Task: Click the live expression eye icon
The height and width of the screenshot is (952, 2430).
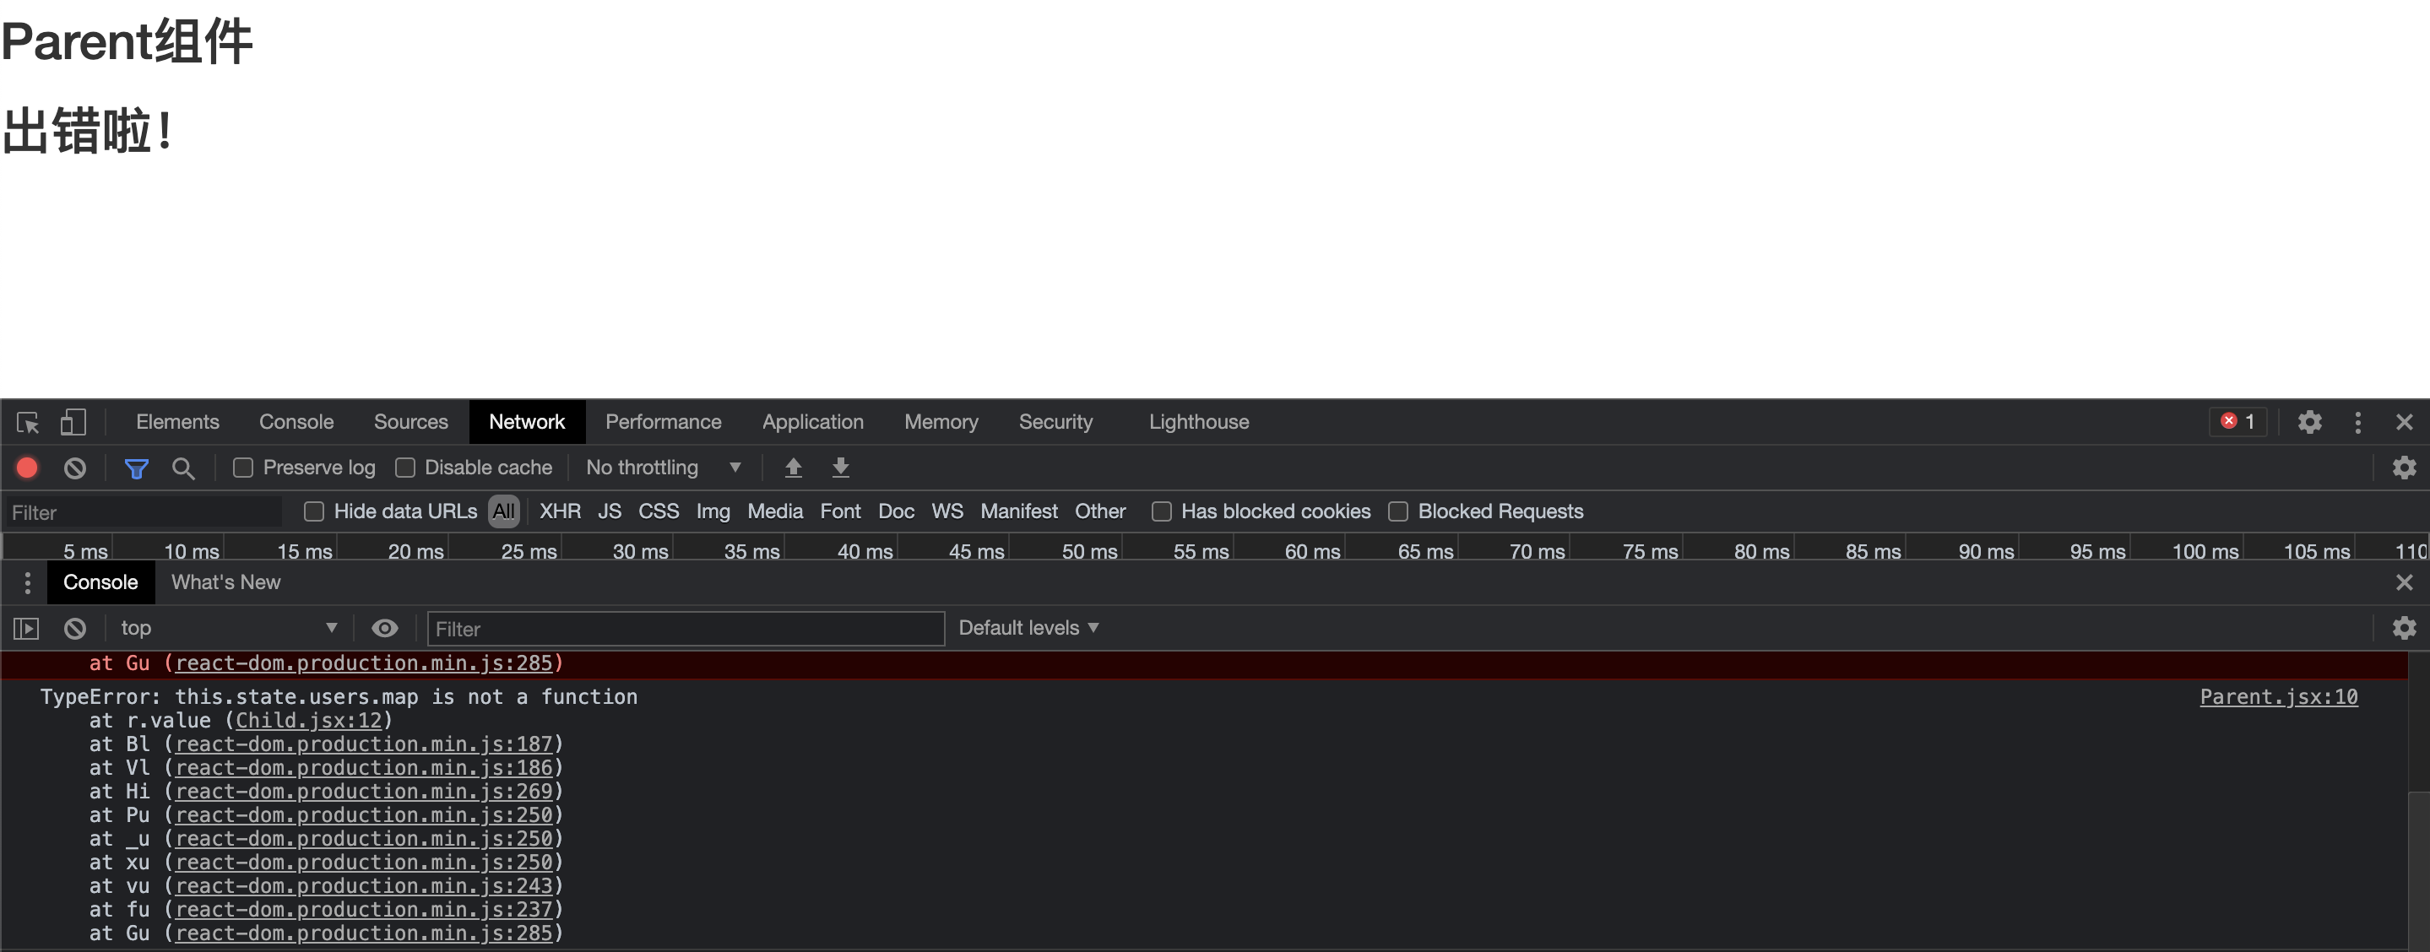Action: [x=385, y=628]
